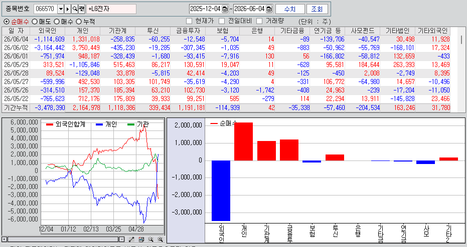This screenshot has width=467, height=247.
Task: Open the stock code history dropdown
Action: pos(61,9)
